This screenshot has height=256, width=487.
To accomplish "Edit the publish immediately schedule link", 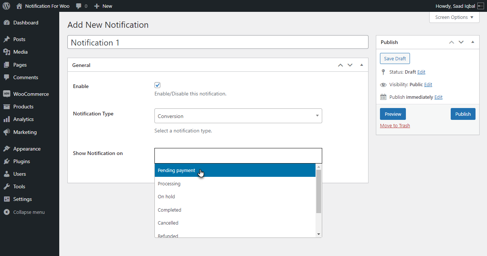I will pyautogui.click(x=438, y=97).
